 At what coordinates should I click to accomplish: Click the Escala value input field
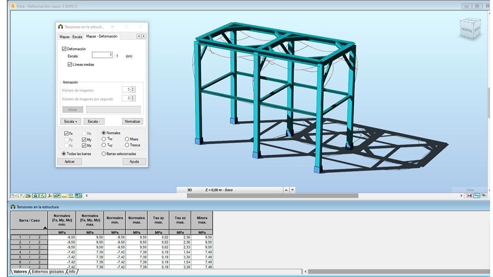tap(102, 55)
